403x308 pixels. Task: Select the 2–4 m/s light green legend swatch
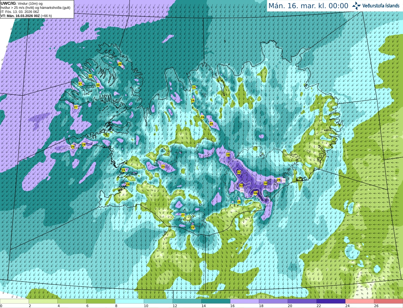[x=43, y=301]
